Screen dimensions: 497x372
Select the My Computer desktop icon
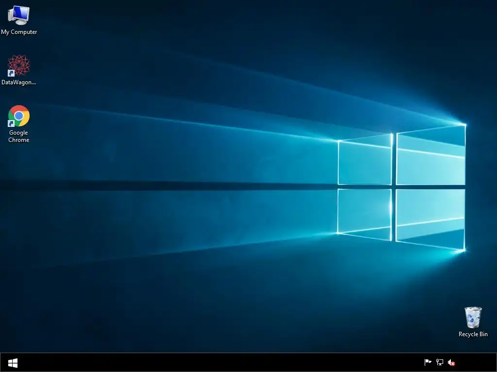(19, 15)
